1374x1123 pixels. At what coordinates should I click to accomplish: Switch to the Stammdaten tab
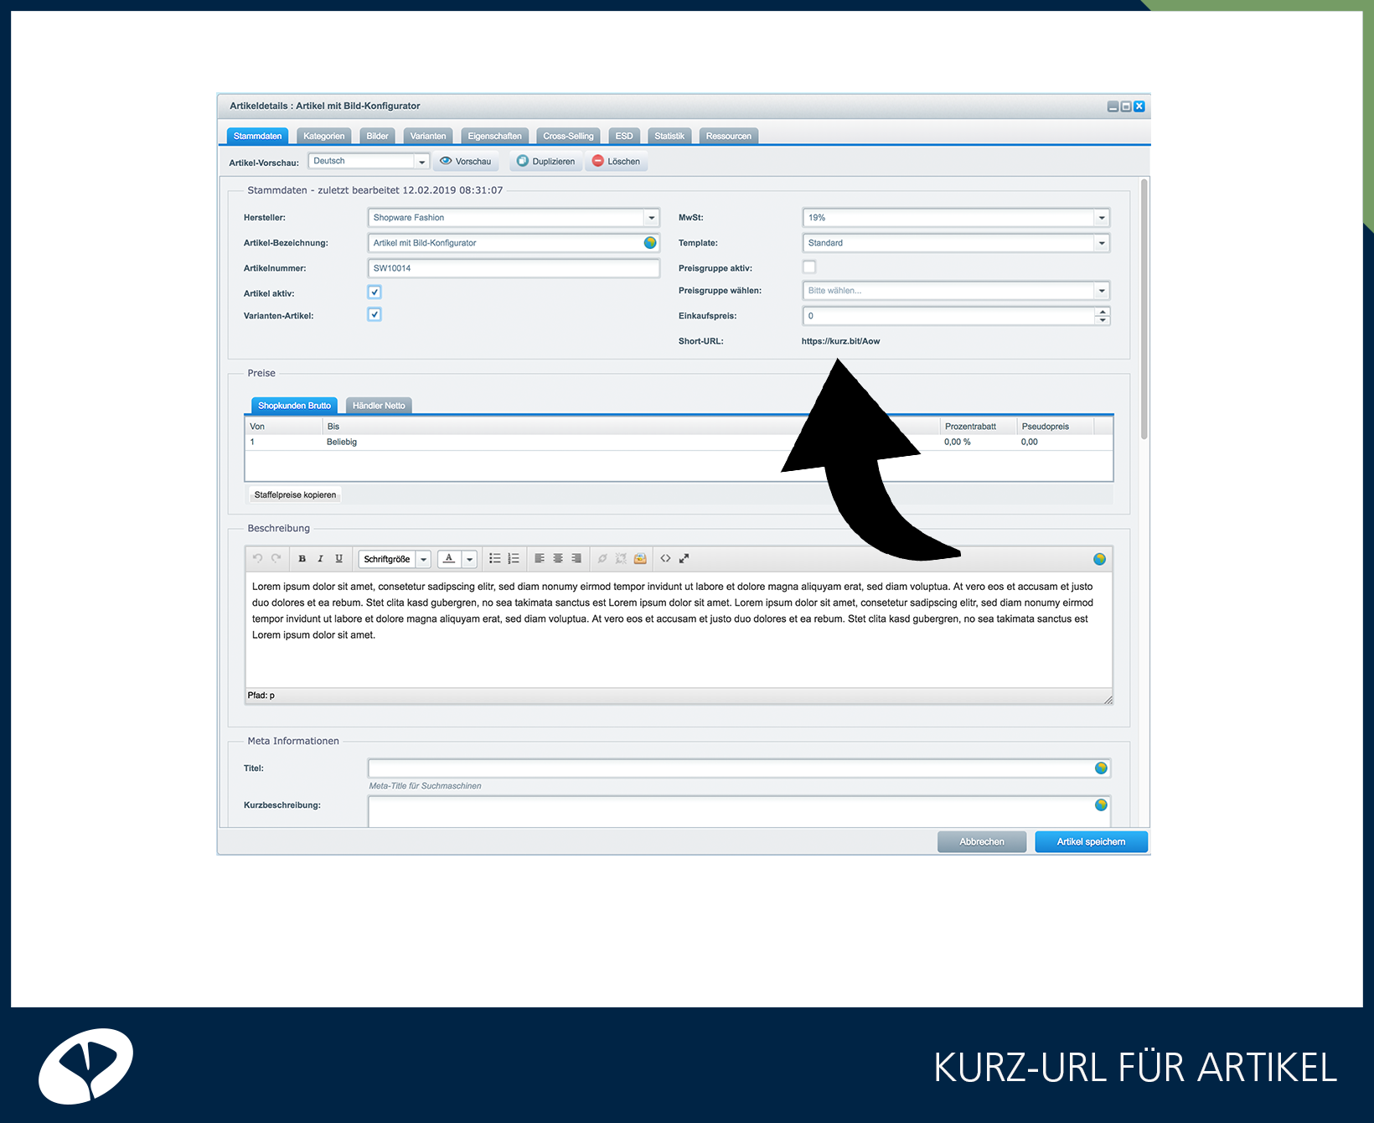pyautogui.click(x=257, y=136)
